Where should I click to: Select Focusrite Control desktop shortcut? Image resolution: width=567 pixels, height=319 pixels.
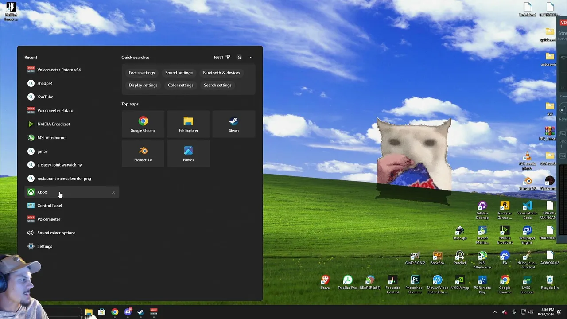(x=392, y=284)
